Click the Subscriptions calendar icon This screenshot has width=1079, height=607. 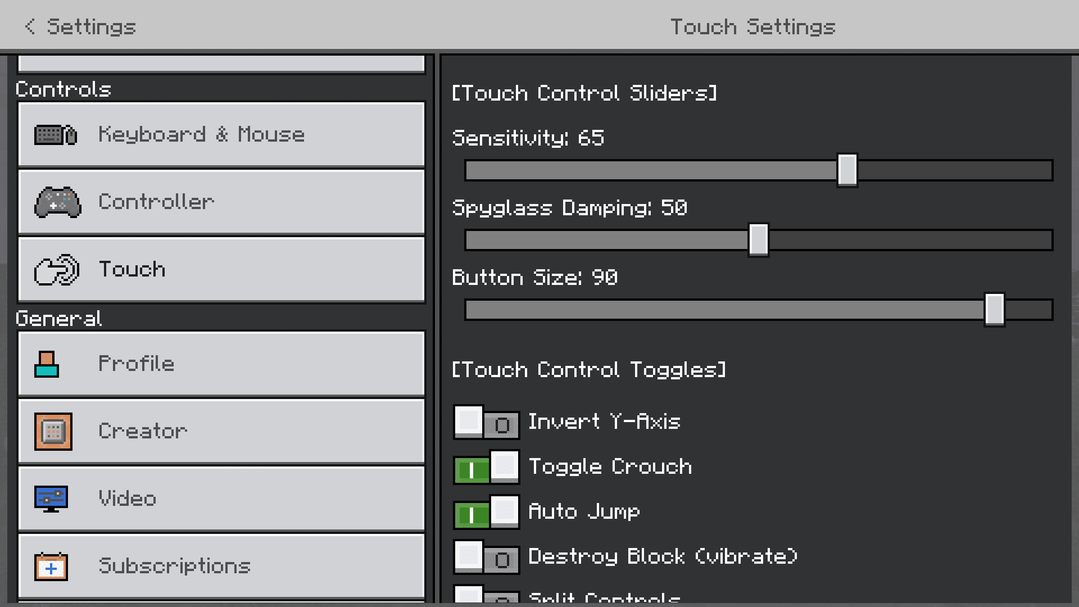coord(51,566)
